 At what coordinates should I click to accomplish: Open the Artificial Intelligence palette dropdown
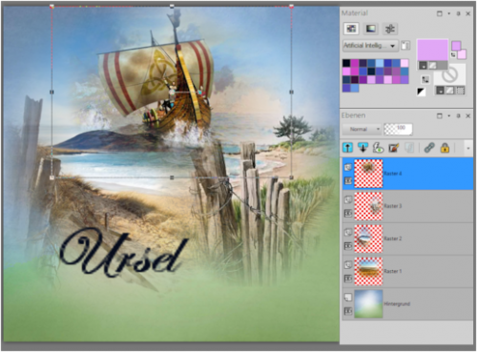click(370, 46)
